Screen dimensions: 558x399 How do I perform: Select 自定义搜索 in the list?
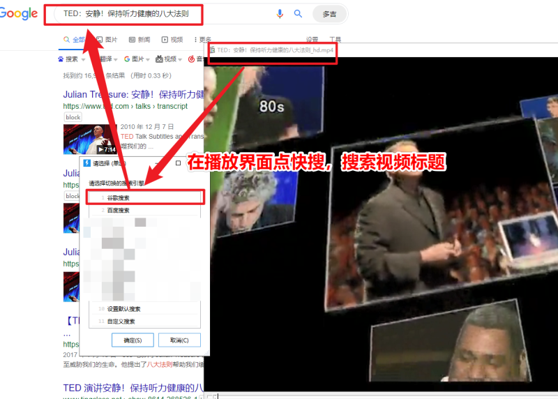coord(145,322)
